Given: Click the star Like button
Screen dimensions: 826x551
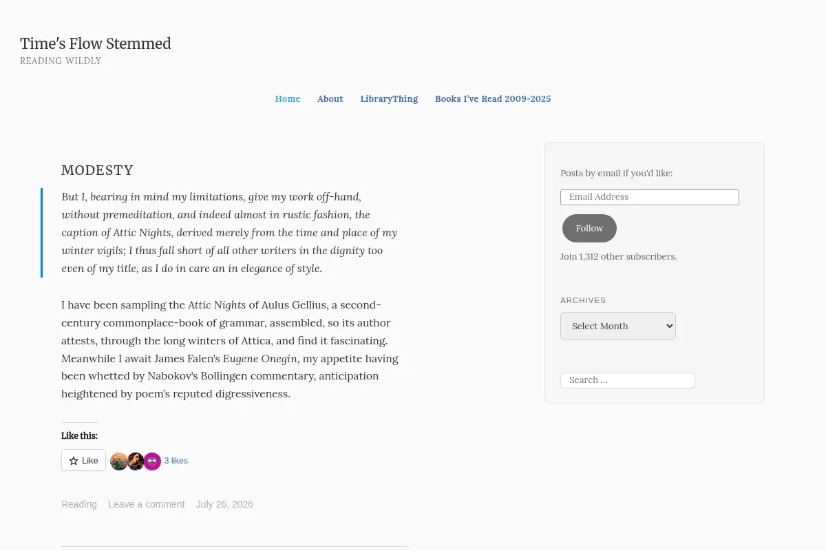Looking at the screenshot, I should point(83,460).
